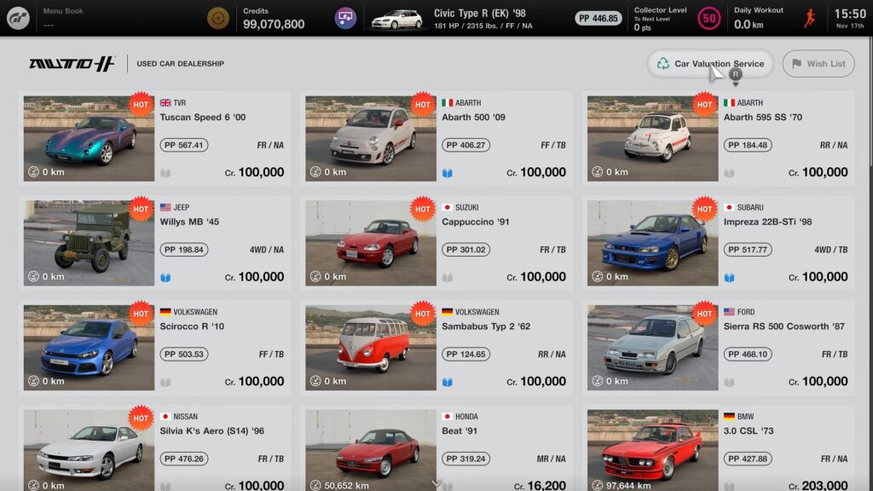Click the purple multiplayer showcase icon

coord(345,19)
